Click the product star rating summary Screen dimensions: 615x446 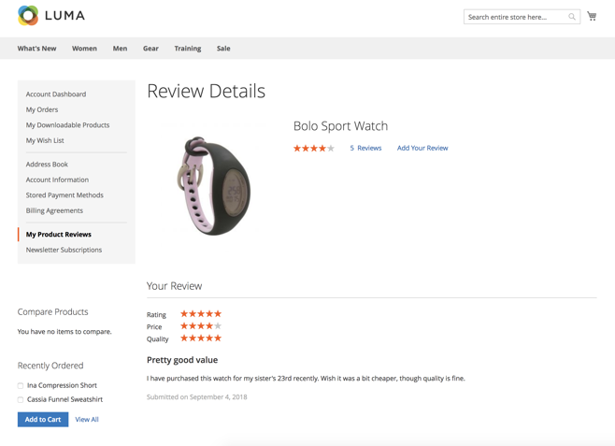pos(313,148)
